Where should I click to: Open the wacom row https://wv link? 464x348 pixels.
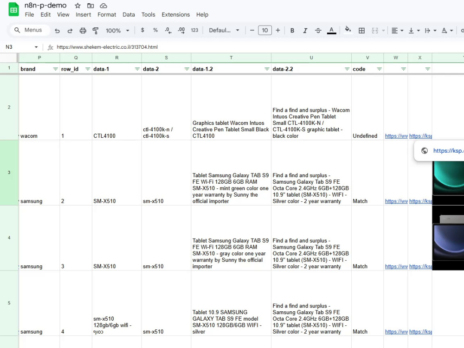click(396, 136)
